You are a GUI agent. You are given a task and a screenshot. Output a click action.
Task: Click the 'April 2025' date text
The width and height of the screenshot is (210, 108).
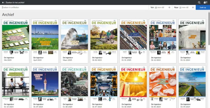pos(38,60)
